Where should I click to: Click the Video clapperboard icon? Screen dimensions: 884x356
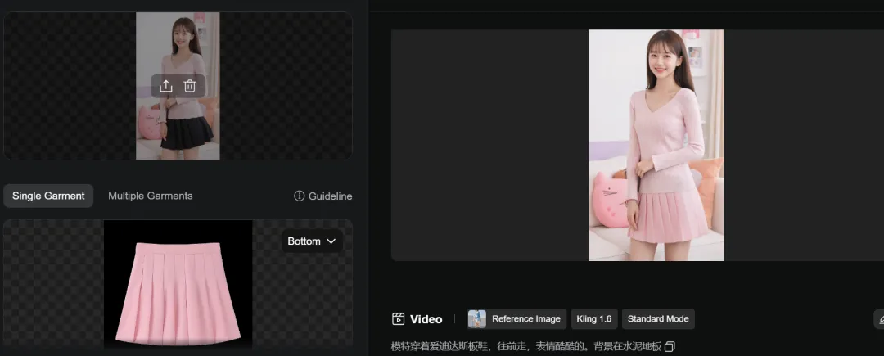coord(398,319)
